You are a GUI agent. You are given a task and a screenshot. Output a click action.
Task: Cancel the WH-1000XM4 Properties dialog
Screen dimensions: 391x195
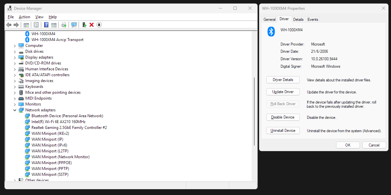coord(374,145)
